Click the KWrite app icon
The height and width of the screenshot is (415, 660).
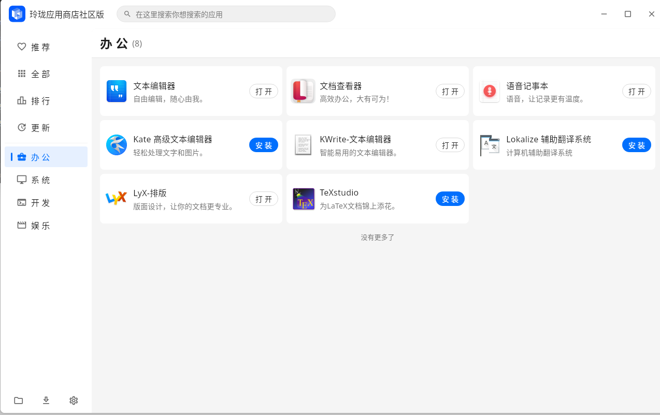point(303,145)
